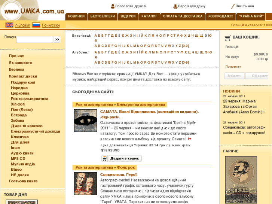Click the Пишіть нам link

tap(245, 6)
